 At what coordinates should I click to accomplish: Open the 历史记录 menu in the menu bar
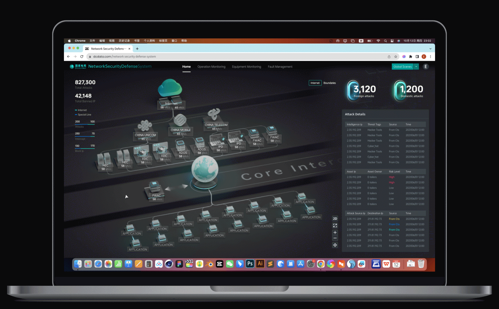click(124, 41)
